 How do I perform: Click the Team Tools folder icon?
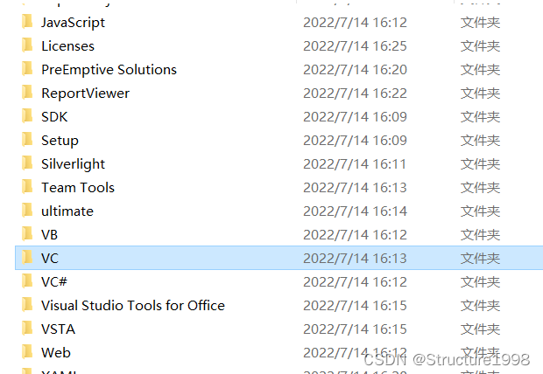tap(27, 187)
